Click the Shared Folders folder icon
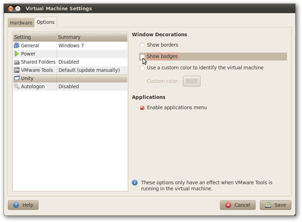Image resolution: width=302 pixels, height=222 pixels. [17, 62]
